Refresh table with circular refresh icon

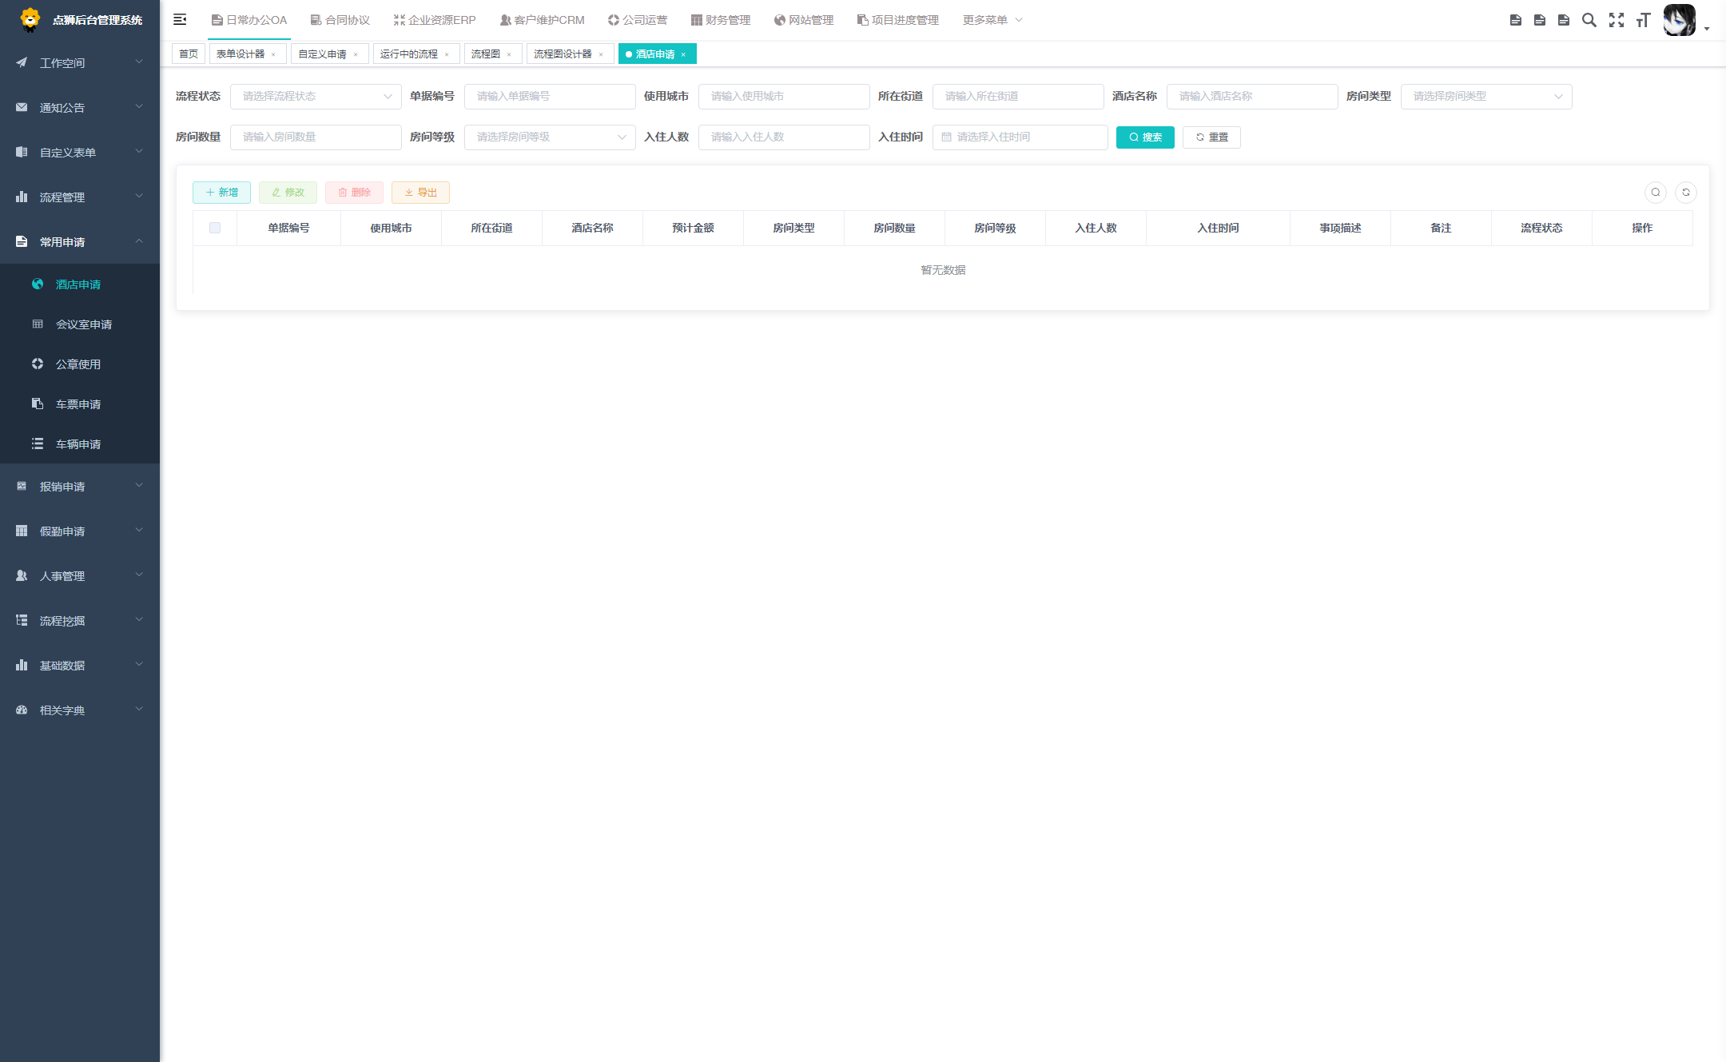pyautogui.click(x=1686, y=193)
